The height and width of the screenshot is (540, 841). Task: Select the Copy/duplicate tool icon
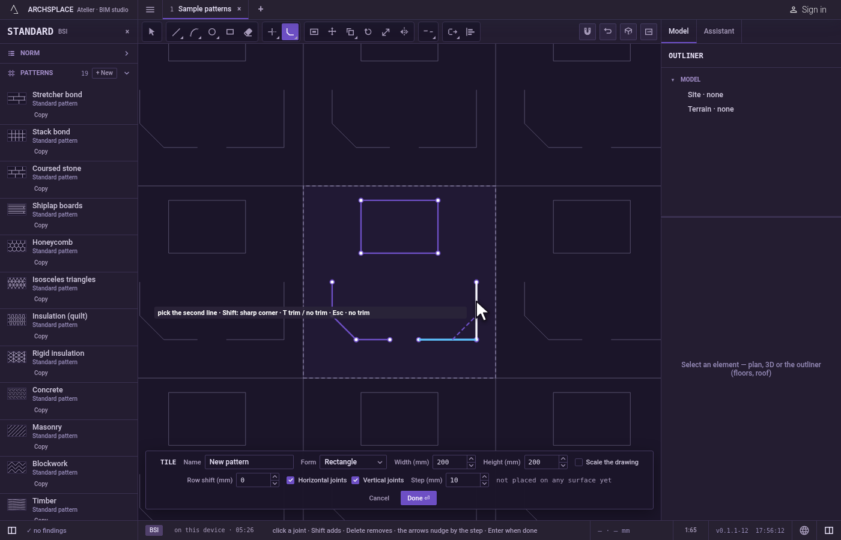(350, 32)
